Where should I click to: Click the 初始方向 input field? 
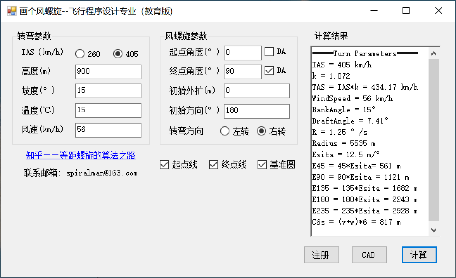tap(257, 111)
